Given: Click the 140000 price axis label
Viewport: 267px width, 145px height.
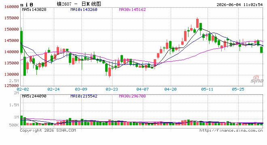Looking at the screenshot, I should [x=11, y=52].
